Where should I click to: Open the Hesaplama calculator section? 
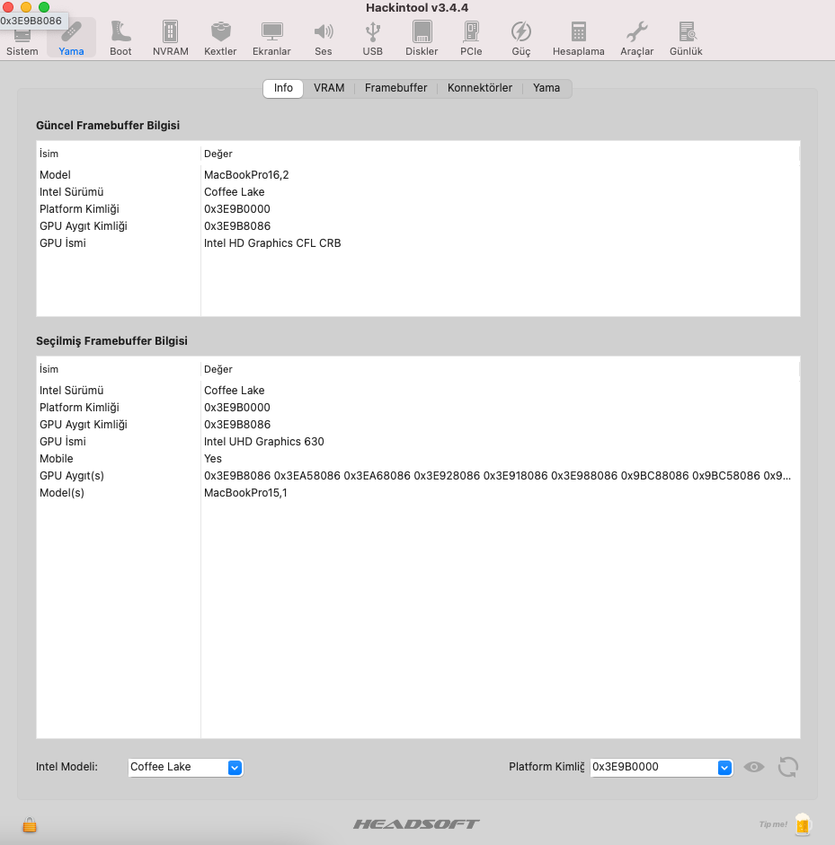[578, 39]
